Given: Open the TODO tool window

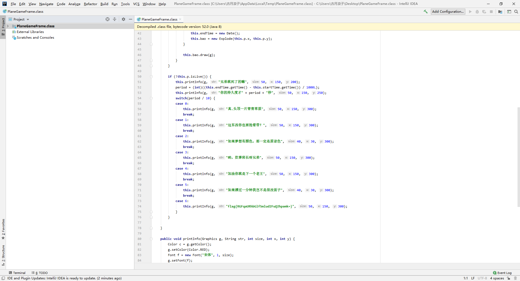Looking at the screenshot, I should (40, 273).
